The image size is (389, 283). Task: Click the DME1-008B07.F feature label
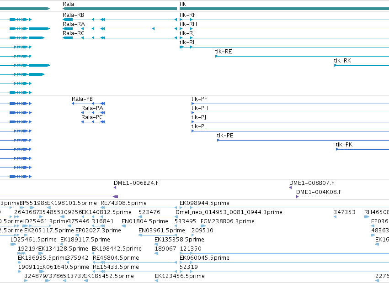pos(312,183)
